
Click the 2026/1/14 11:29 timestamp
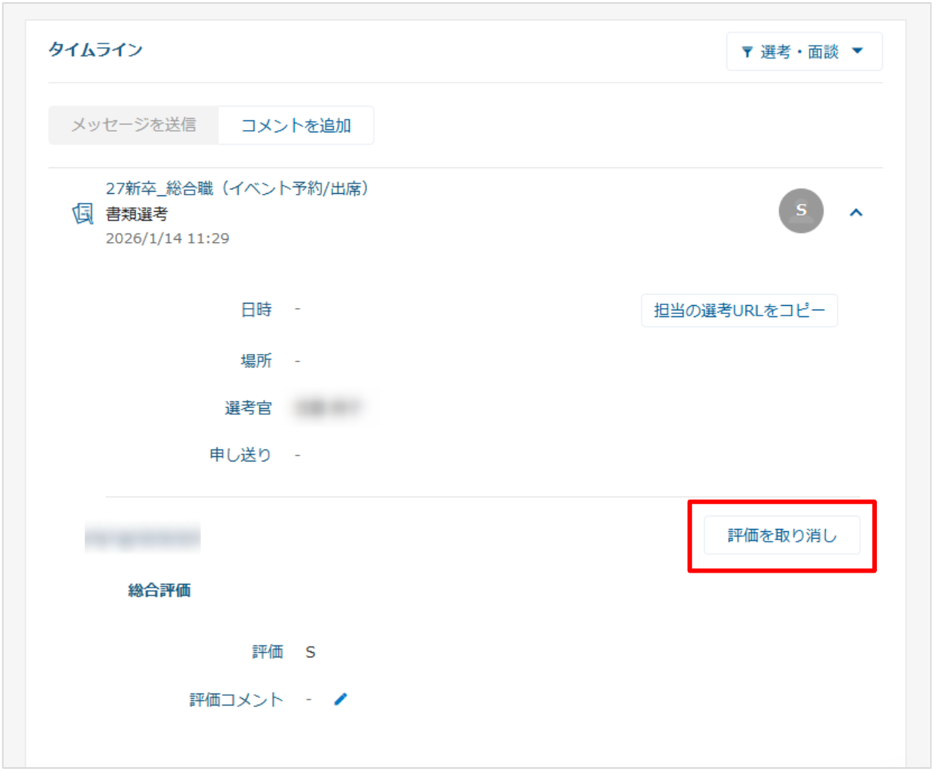pyautogui.click(x=167, y=238)
